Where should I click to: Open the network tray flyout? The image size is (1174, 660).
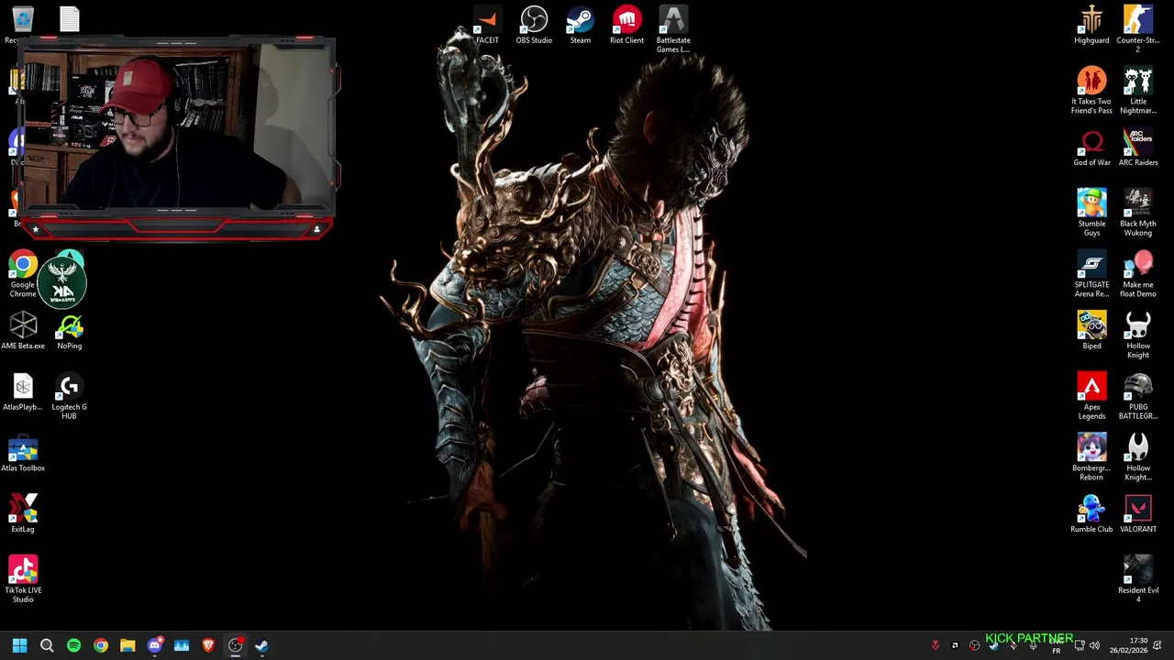(x=1080, y=645)
